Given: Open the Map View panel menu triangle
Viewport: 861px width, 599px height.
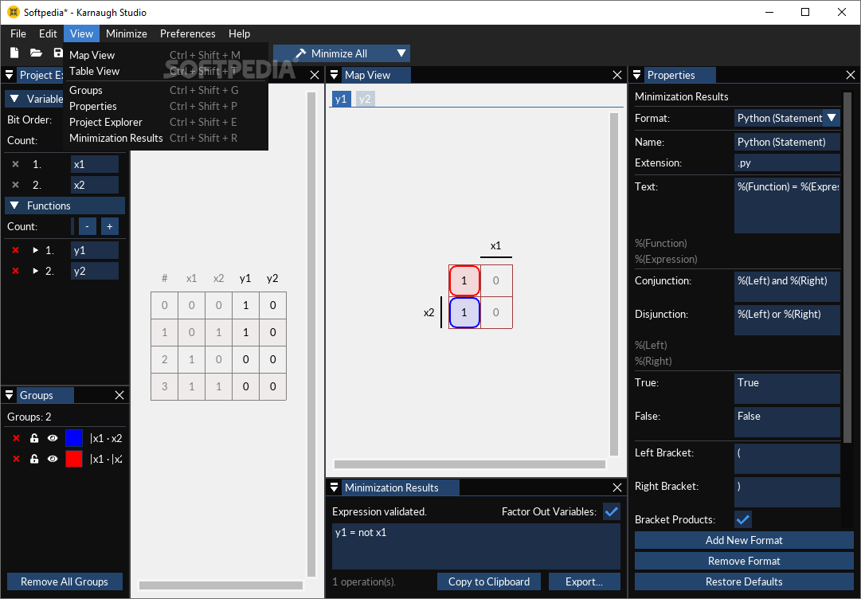Looking at the screenshot, I should click(x=334, y=75).
